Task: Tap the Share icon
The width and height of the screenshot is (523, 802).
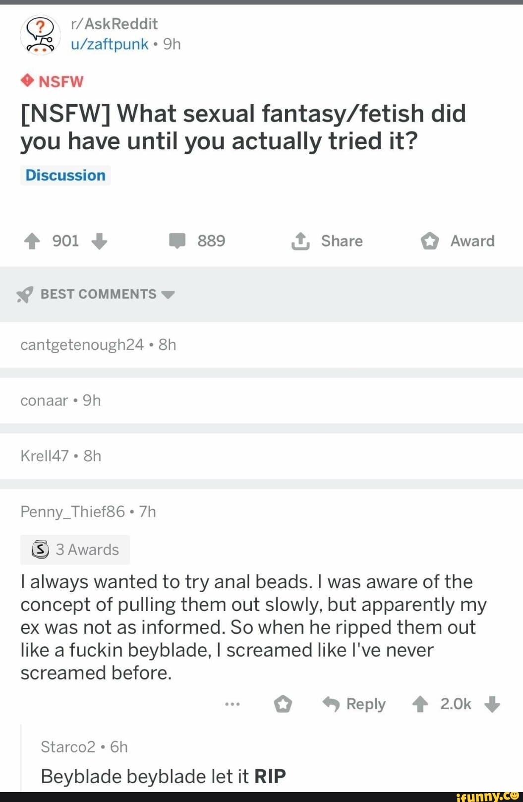Action: [x=300, y=241]
